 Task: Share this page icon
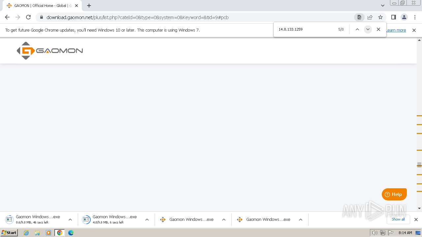coord(370,17)
